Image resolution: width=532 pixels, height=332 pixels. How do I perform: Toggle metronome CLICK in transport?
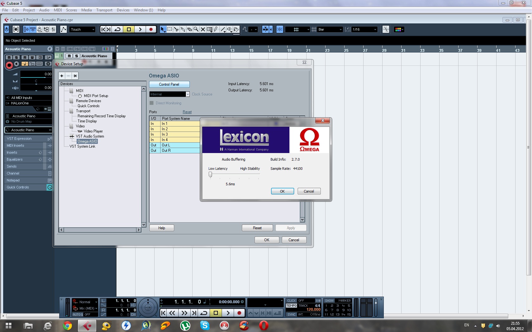pos(292,301)
